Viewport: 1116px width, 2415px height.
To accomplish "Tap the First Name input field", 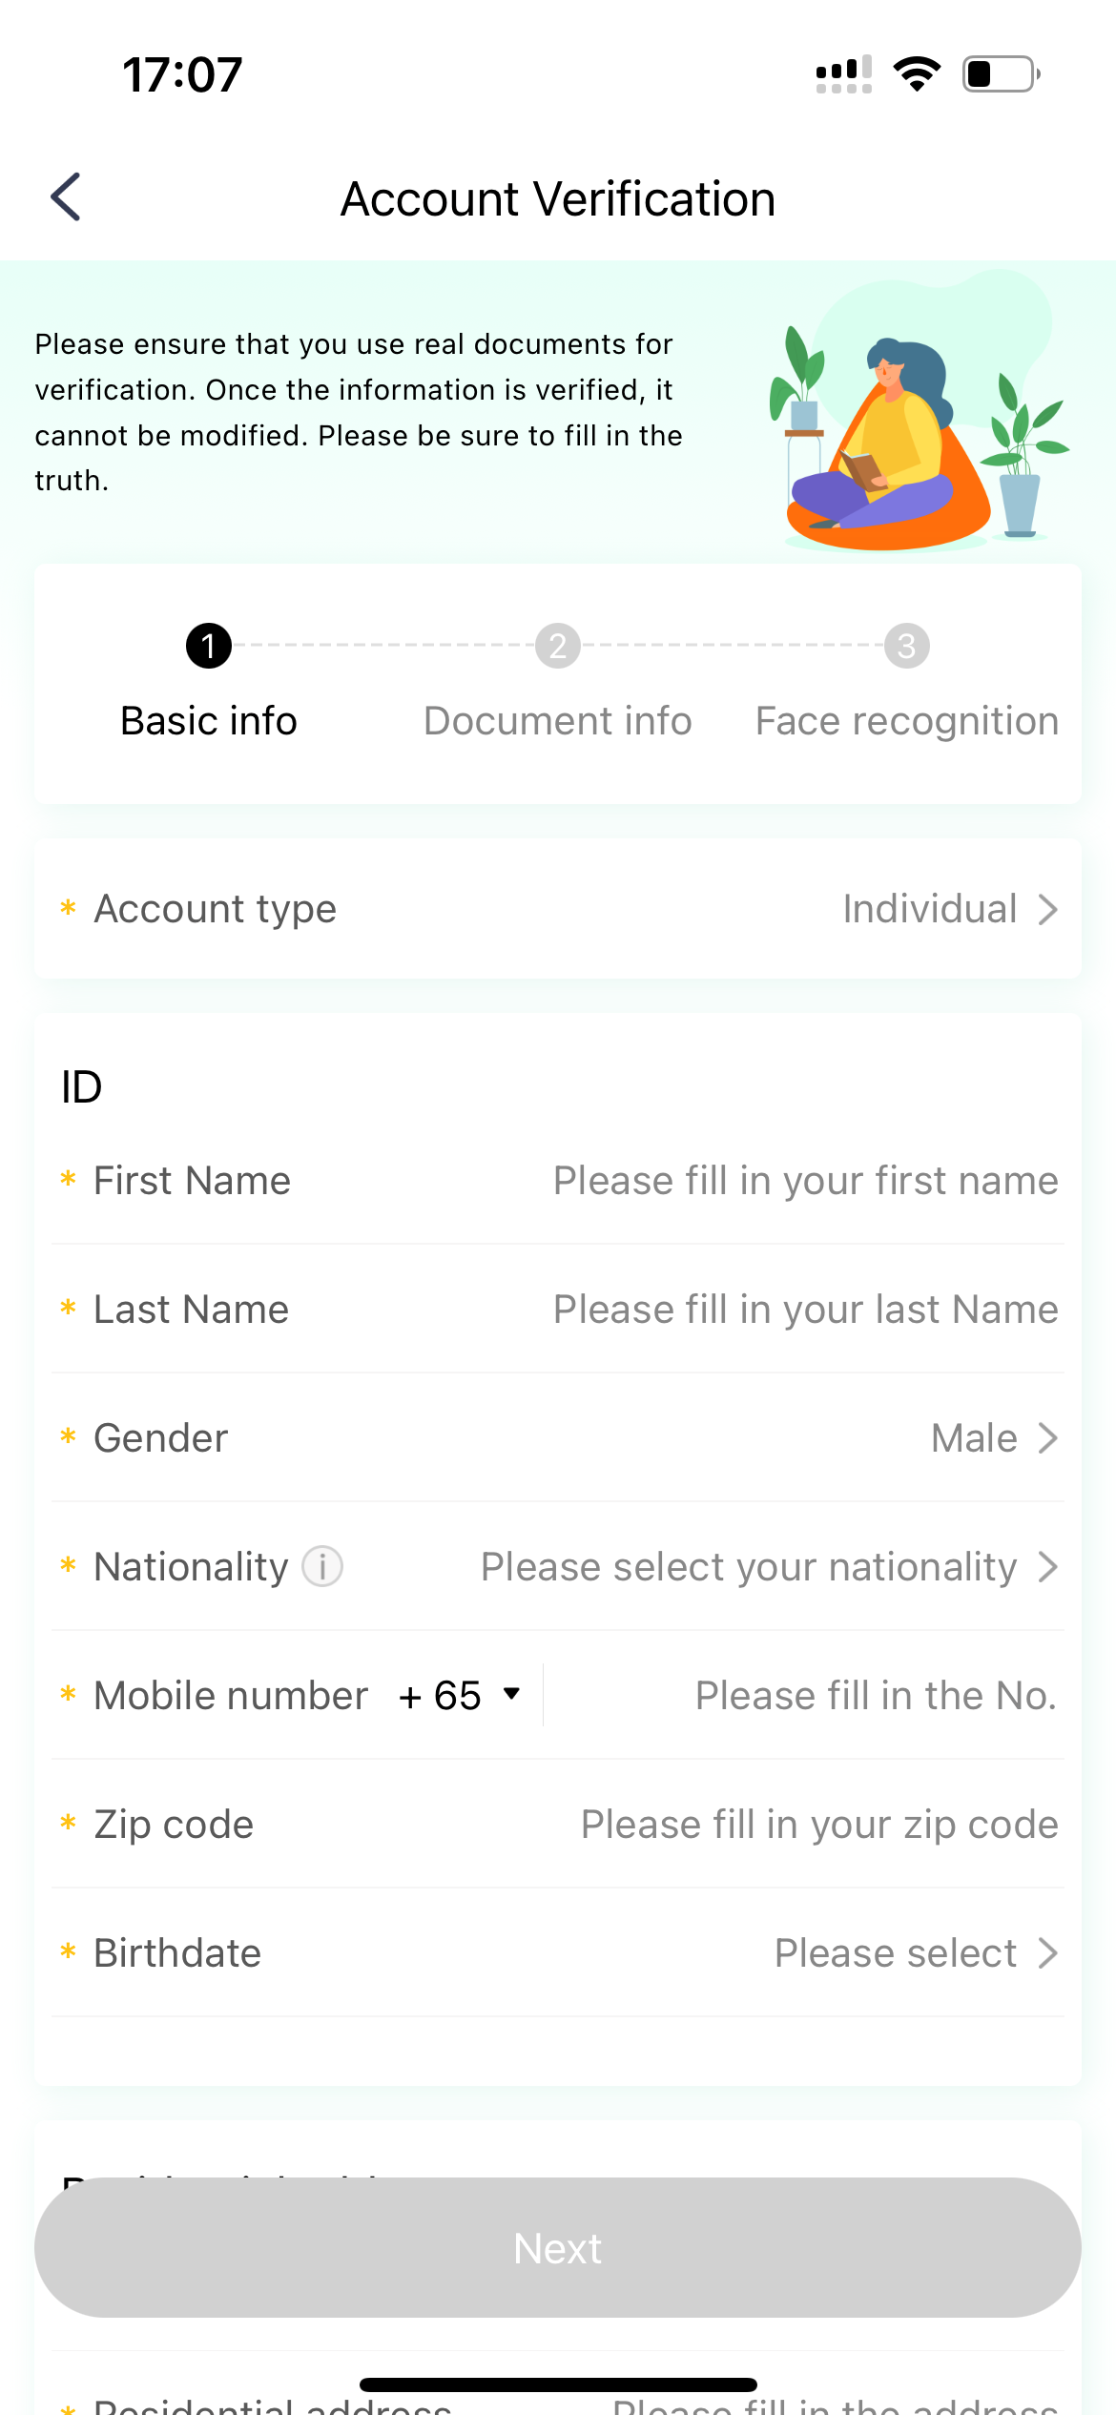I will pyautogui.click(x=804, y=1180).
